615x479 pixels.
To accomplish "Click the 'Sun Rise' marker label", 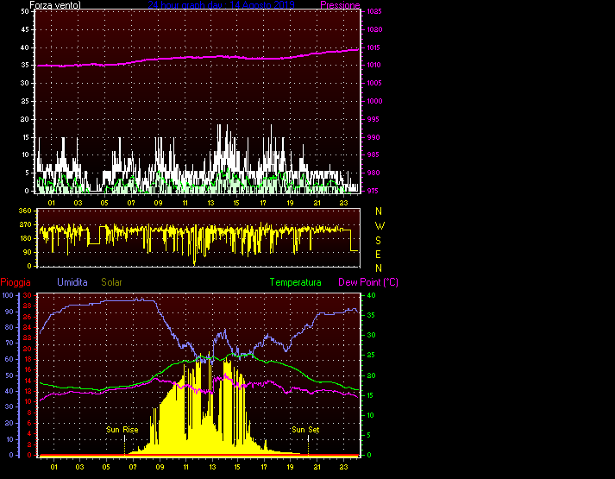I will pos(122,430).
